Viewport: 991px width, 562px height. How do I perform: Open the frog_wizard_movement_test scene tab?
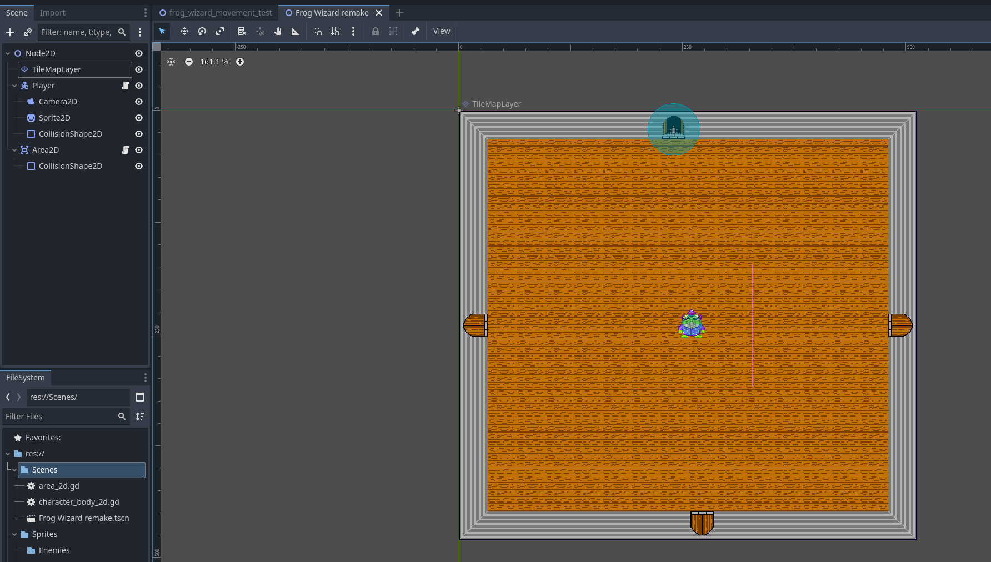221,13
